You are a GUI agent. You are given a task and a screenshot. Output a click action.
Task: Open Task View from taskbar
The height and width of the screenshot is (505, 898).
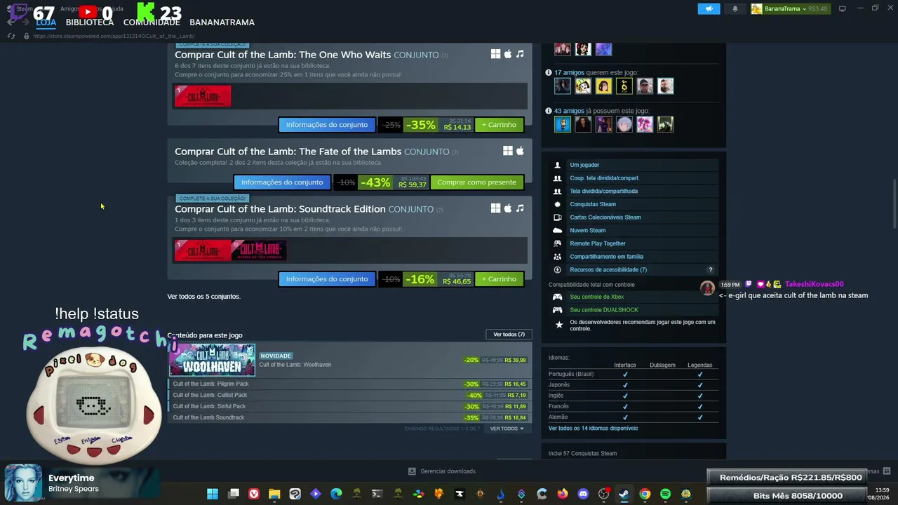click(234, 494)
